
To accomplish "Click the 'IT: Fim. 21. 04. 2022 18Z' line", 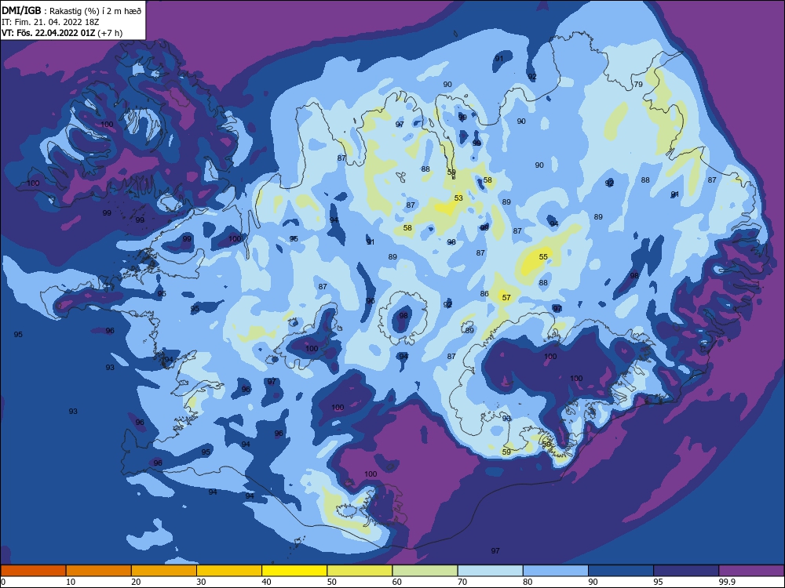I will coord(50,22).
